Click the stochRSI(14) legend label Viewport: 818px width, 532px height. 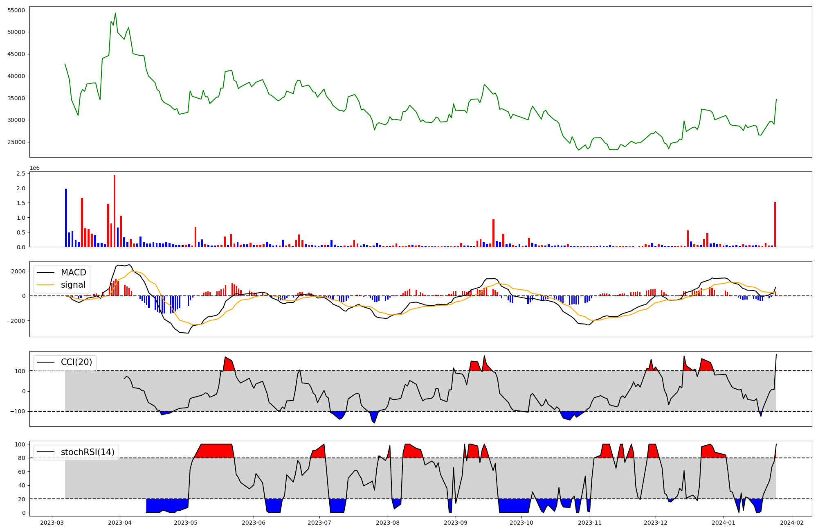(88, 452)
